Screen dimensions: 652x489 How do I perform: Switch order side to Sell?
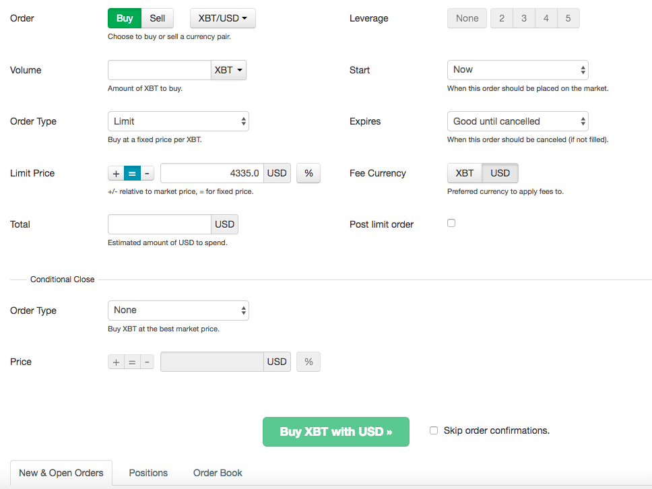pos(158,19)
